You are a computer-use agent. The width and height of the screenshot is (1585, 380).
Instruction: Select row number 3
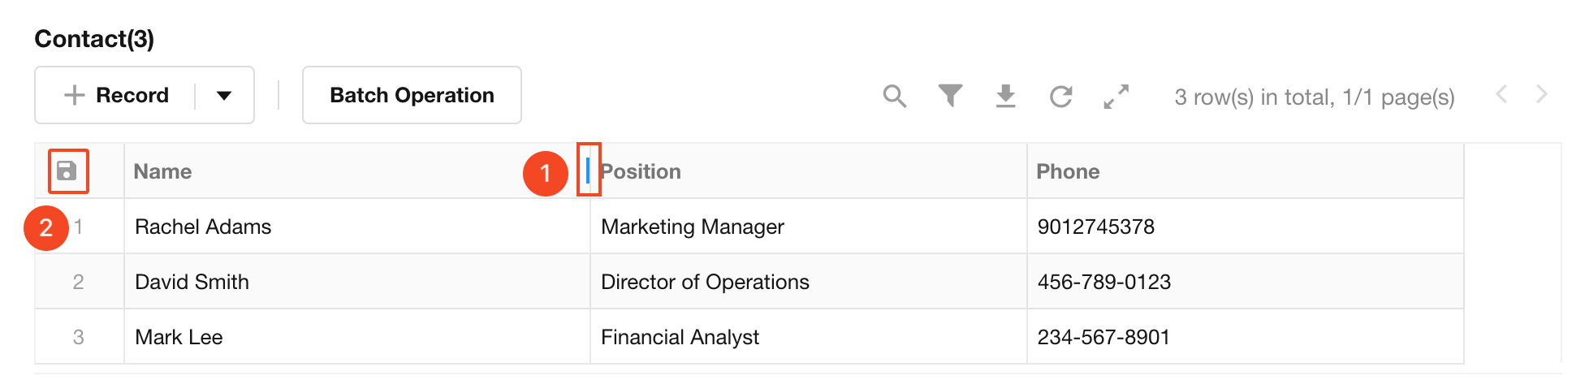(x=78, y=337)
